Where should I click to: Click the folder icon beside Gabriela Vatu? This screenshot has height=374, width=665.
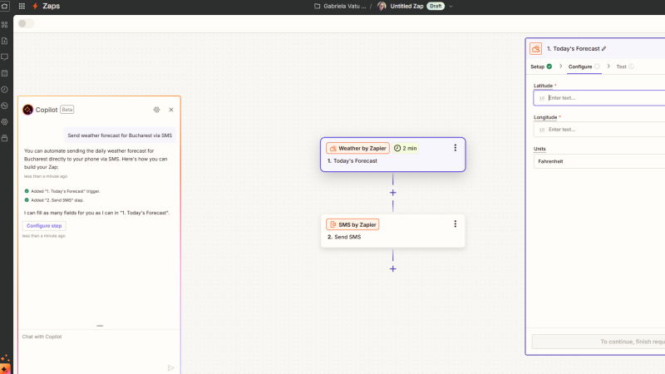(x=317, y=6)
